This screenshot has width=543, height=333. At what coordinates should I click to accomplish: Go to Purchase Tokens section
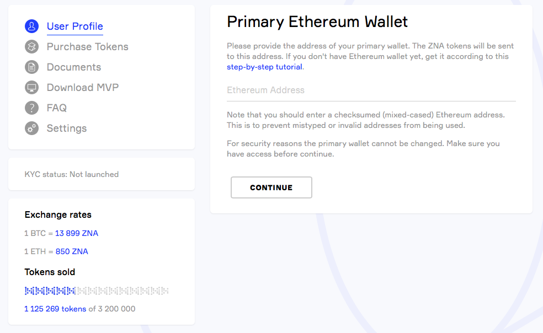point(87,47)
